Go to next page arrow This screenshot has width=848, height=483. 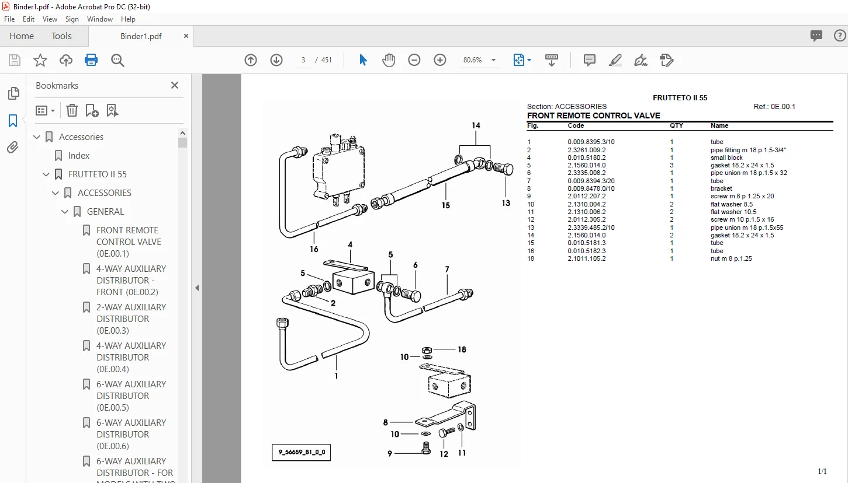276,60
